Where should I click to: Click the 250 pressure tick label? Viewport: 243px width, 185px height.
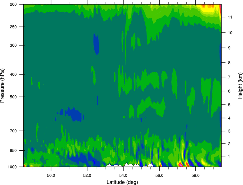click(13, 27)
